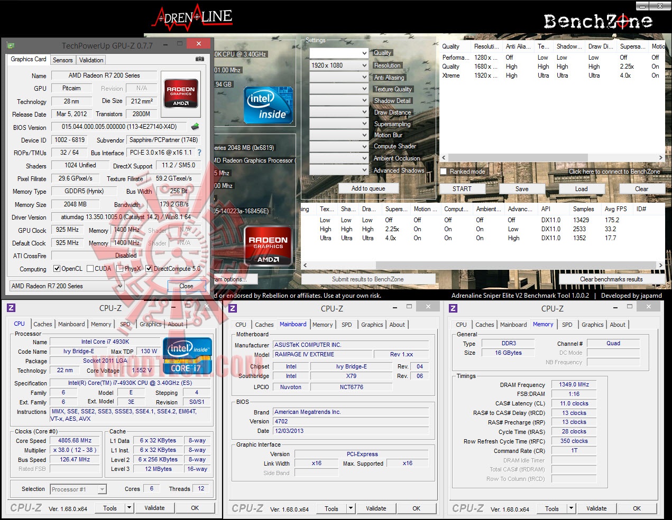Open the Quality dropdown in Settings

pos(338,53)
